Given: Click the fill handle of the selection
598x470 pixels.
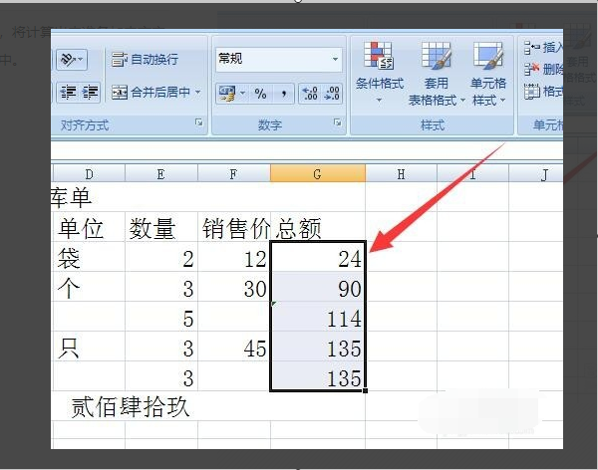Looking at the screenshot, I should click(366, 390).
